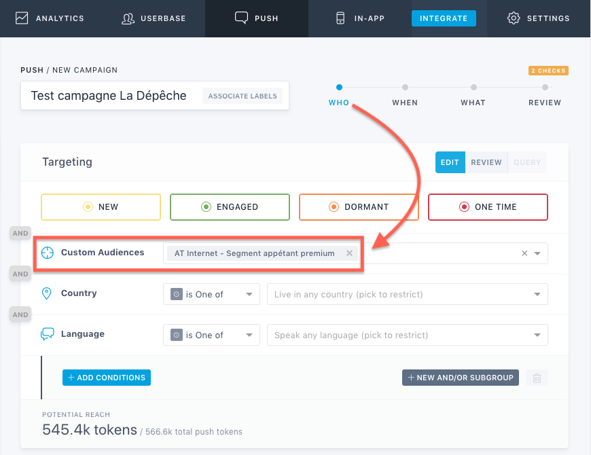
Task: Select the New audience segment
Action: point(101,207)
